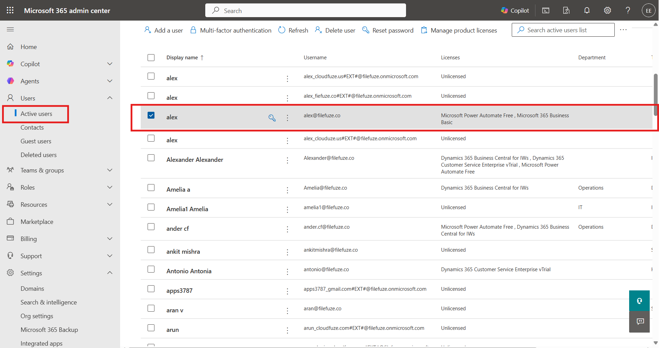Click the vertical scrollbar thumb
The image size is (659, 348).
tap(656, 94)
